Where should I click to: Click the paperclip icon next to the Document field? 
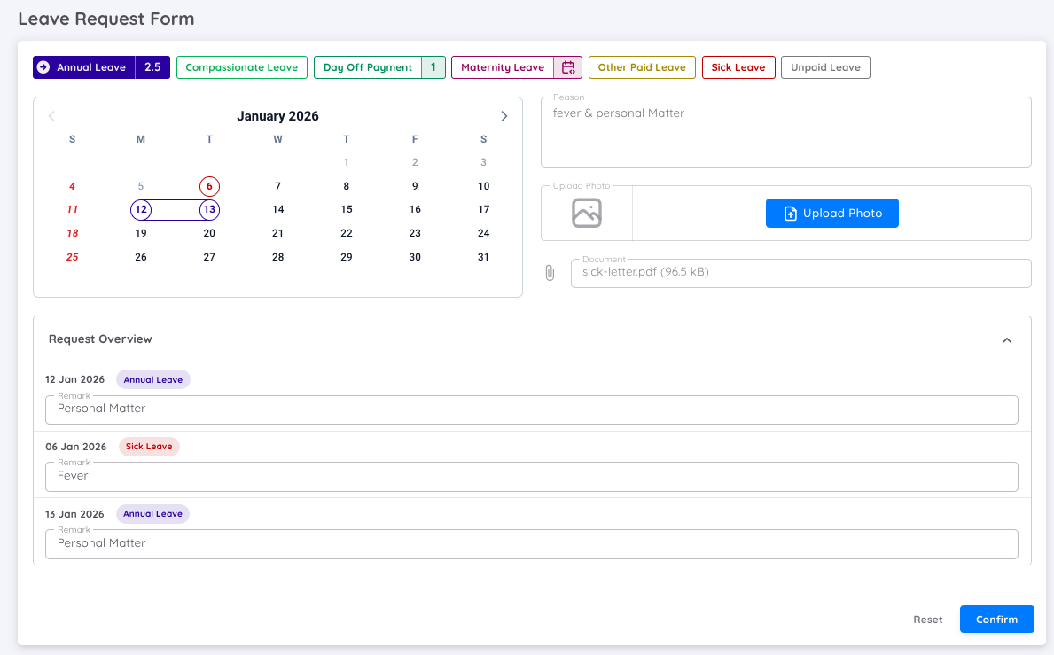tap(550, 273)
